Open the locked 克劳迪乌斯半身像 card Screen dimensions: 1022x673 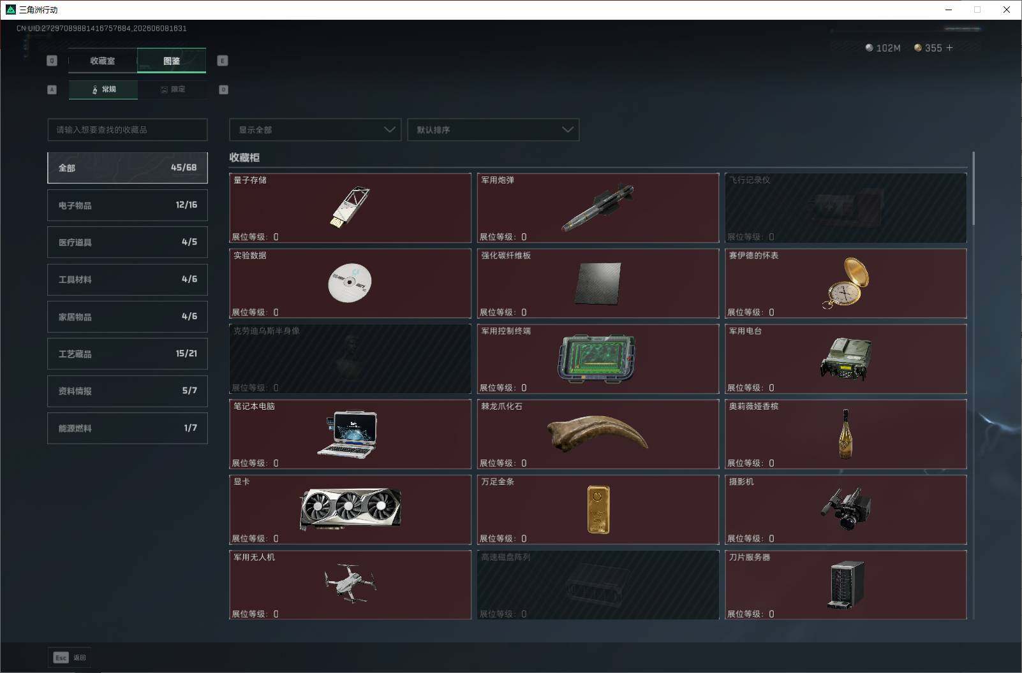350,359
